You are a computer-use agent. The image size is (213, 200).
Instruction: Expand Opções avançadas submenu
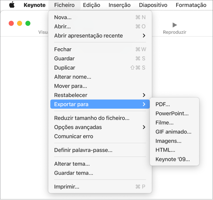[x=100, y=127]
